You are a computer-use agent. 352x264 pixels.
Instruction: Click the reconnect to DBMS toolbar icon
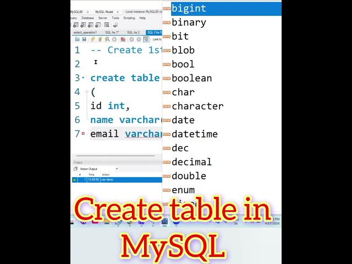click(116, 25)
